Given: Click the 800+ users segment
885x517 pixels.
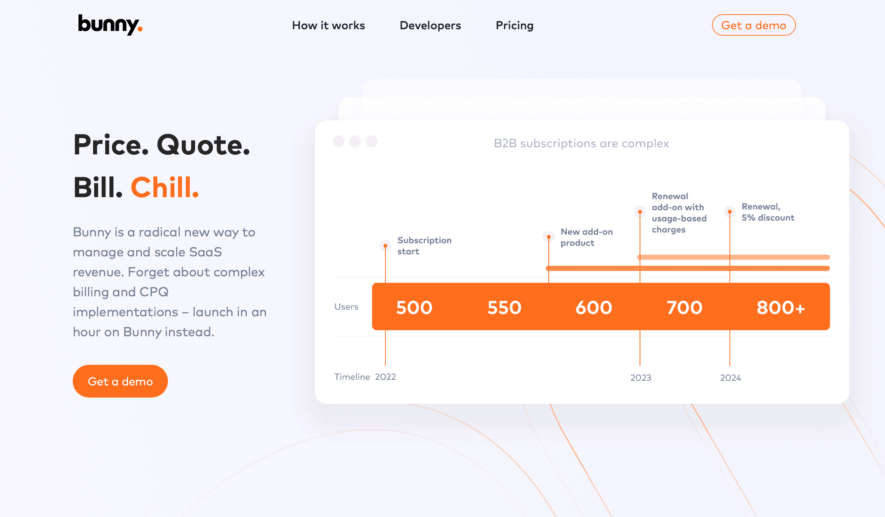Looking at the screenshot, I should (x=781, y=307).
